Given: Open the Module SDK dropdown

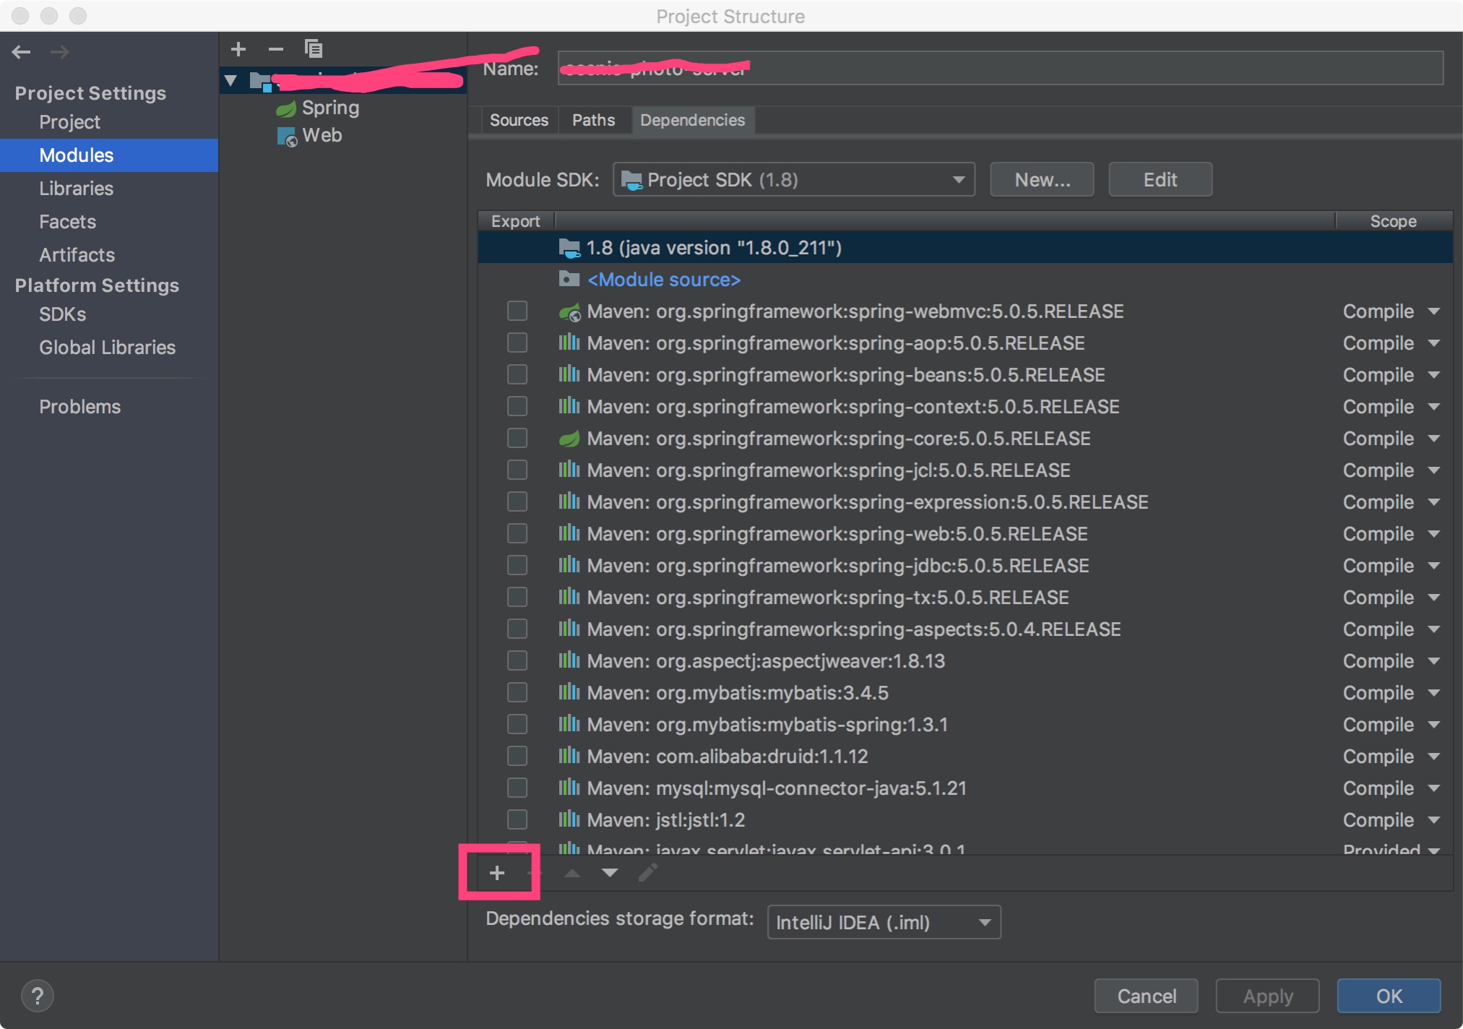Looking at the screenshot, I should [794, 180].
